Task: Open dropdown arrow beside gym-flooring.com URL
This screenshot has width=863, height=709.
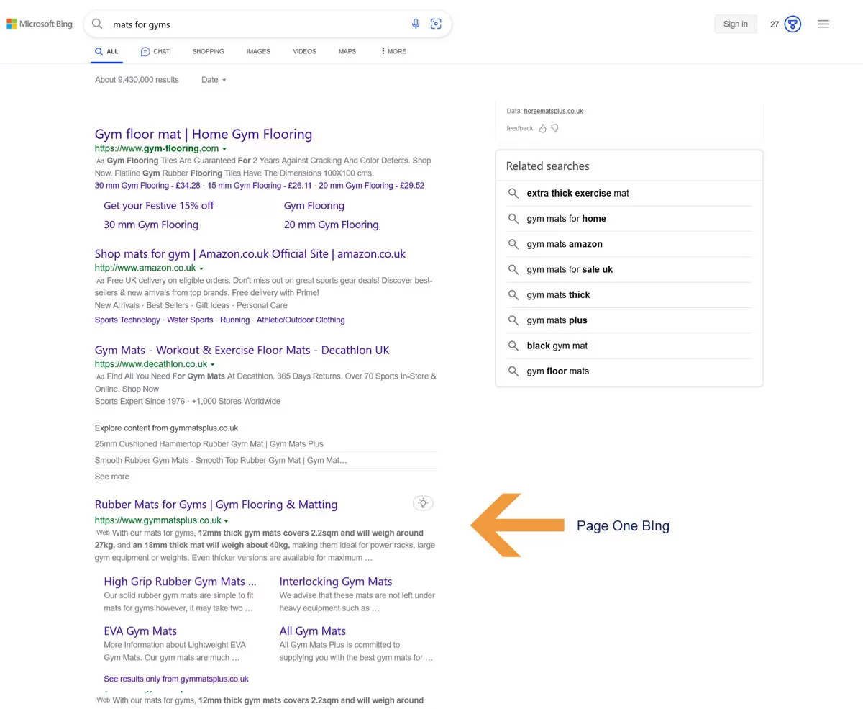Action: [x=224, y=149]
